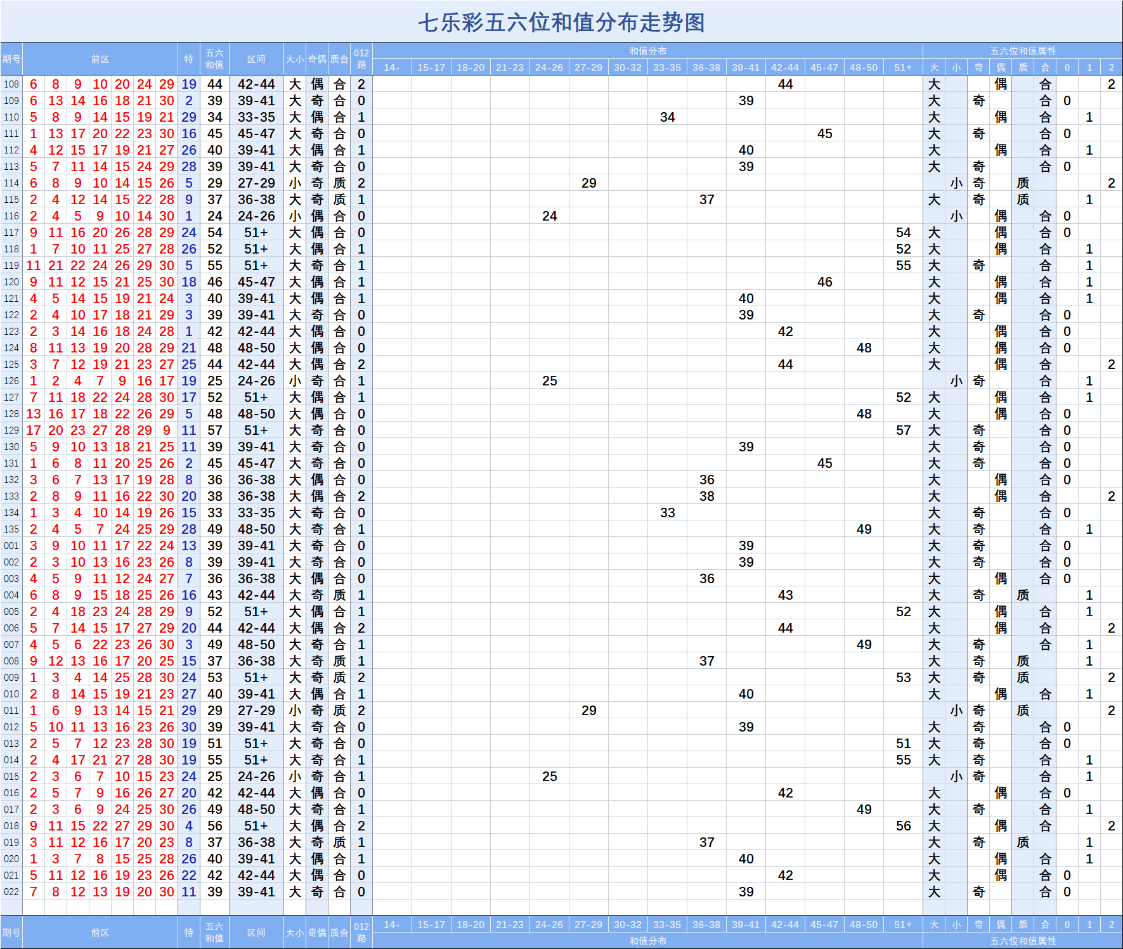Click 质 in the attribute section of row 004
Screen dimensions: 1123x949
(x=1023, y=595)
